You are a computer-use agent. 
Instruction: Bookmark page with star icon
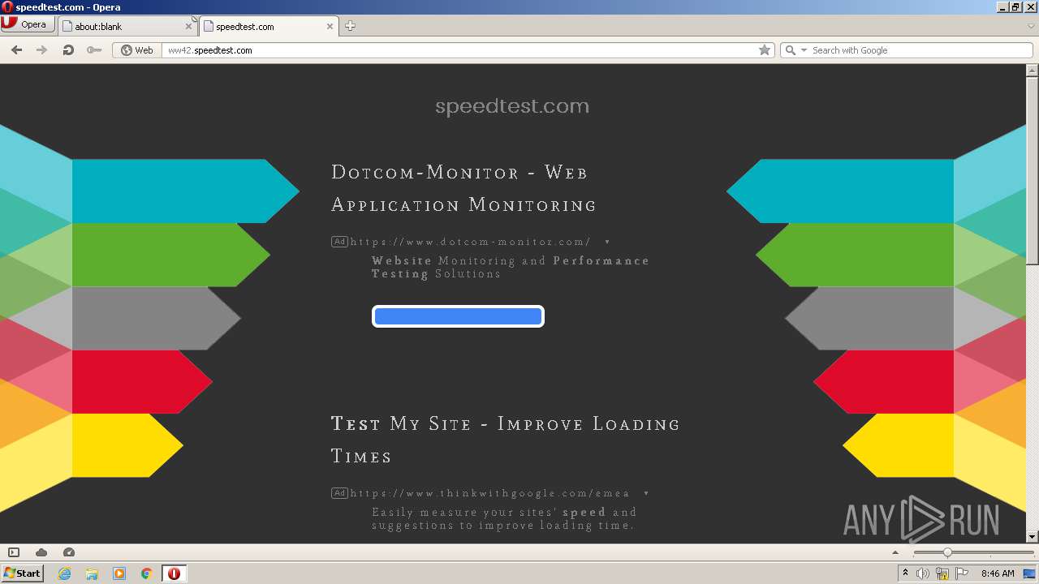(765, 50)
